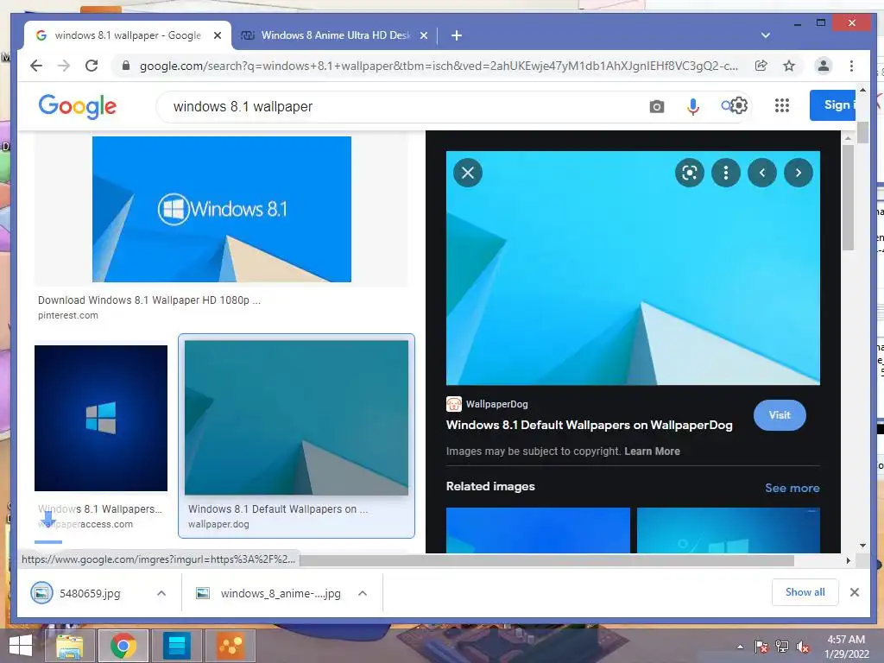Click the horizontal scrollbar at page bottom
The width and height of the screenshot is (884, 663).
tap(546, 560)
